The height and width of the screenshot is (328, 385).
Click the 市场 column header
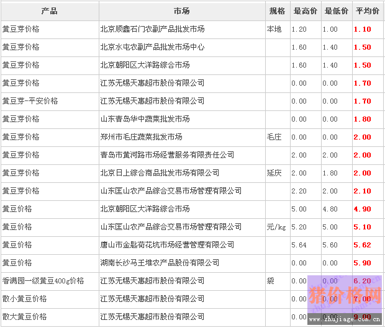[181, 12]
